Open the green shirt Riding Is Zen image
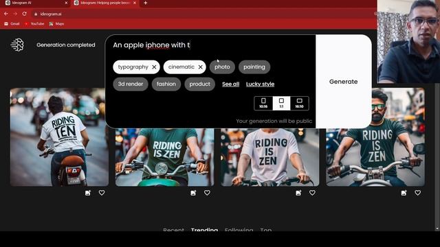This screenshot has width=440, height=247. click(165, 157)
